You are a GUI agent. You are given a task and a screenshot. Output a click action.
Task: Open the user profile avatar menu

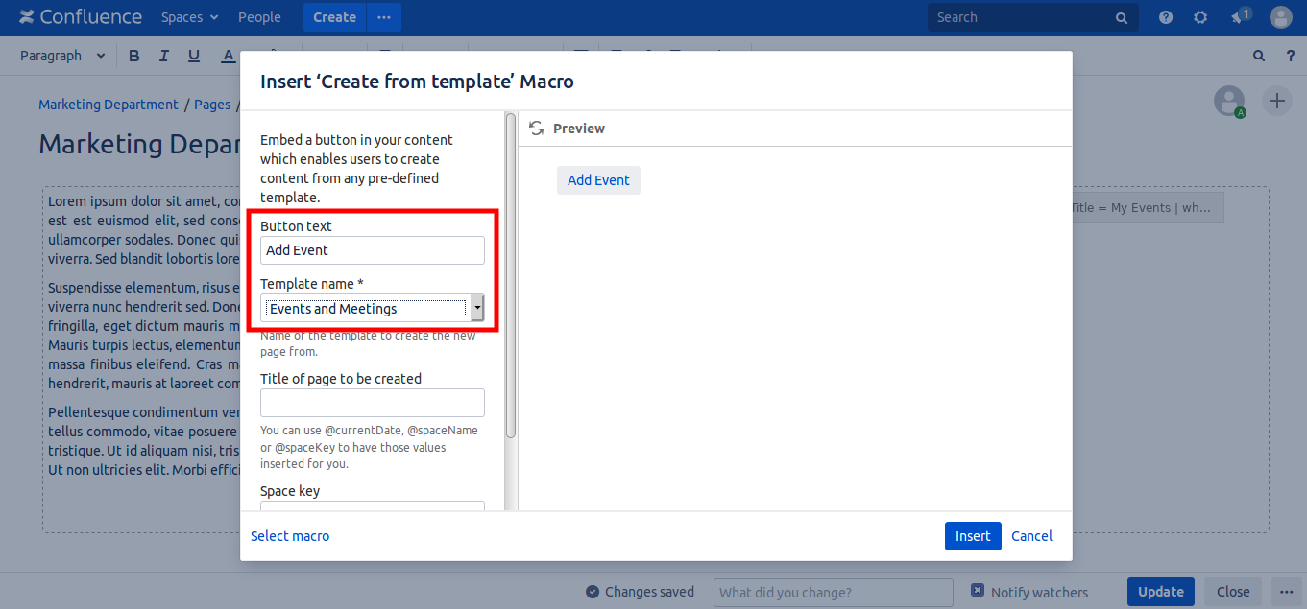click(1281, 17)
